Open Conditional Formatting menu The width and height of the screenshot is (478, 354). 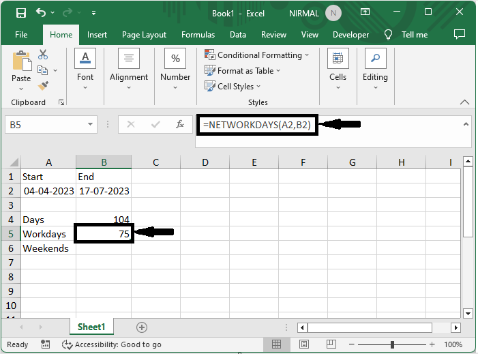click(x=256, y=55)
